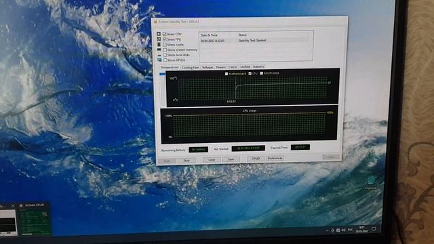Enable Stress cache checkbox
434x244 pixels.
point(165,45)
